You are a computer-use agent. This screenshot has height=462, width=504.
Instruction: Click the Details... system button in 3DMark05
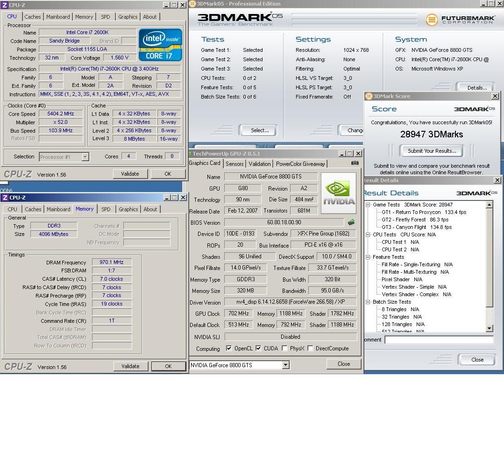[x=475, y=87]
